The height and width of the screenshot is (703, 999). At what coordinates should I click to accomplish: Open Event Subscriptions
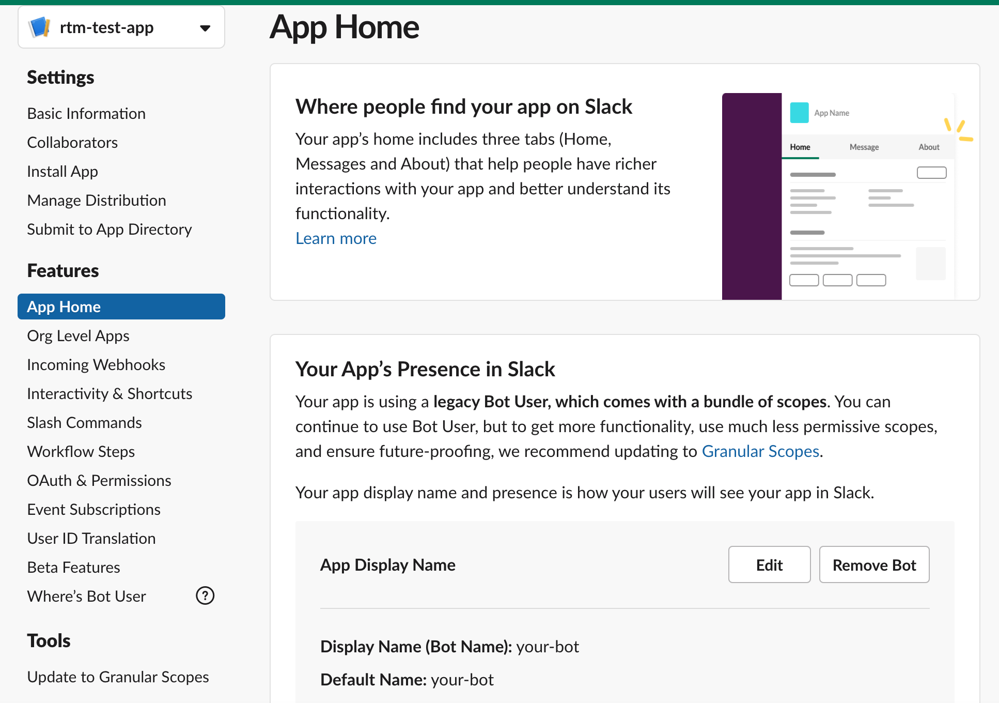coord(93,509)
